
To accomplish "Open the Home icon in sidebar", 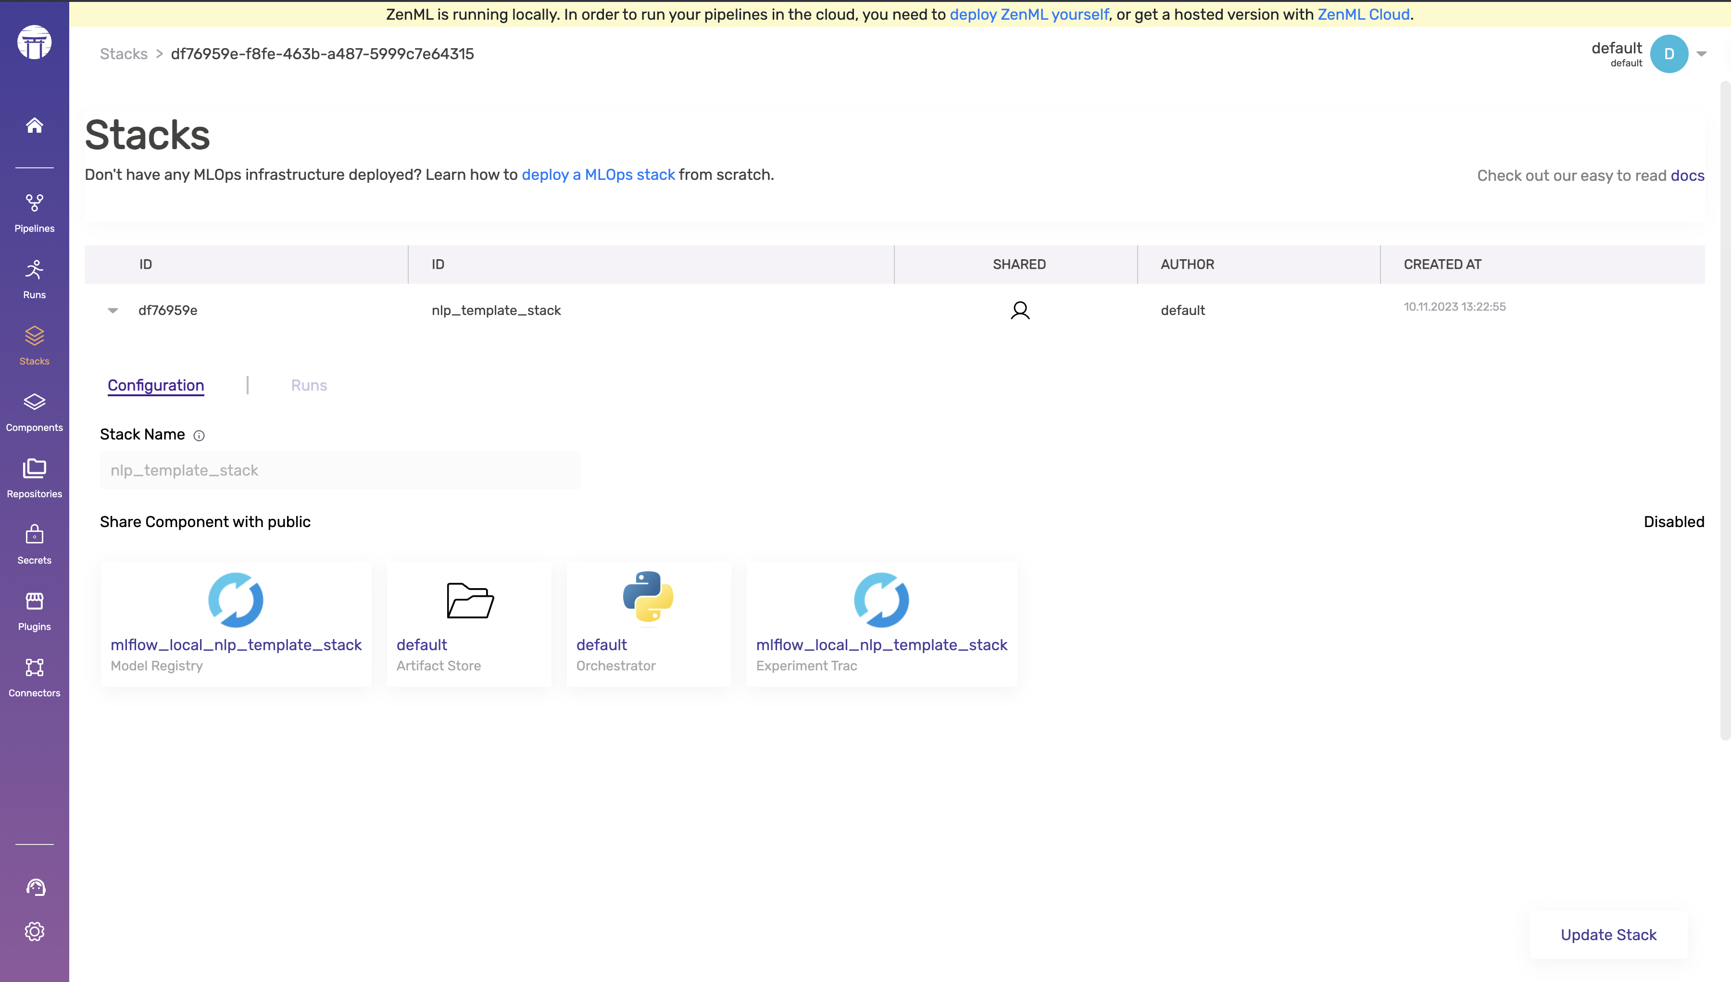I will 35,126.
